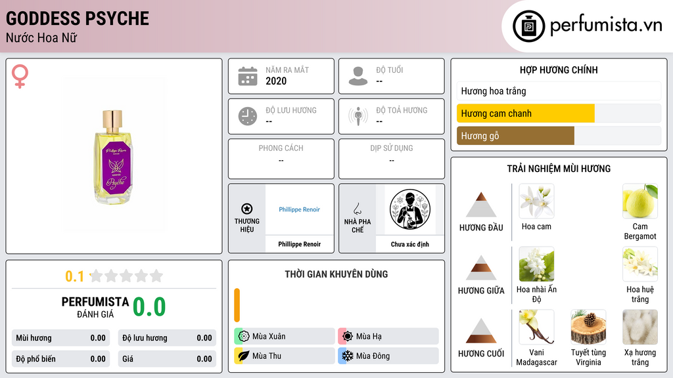Open the Cam Bergamot note thumbnail
Image resolution: width=673 pixels, height=378 pixels.
(640, 201)
